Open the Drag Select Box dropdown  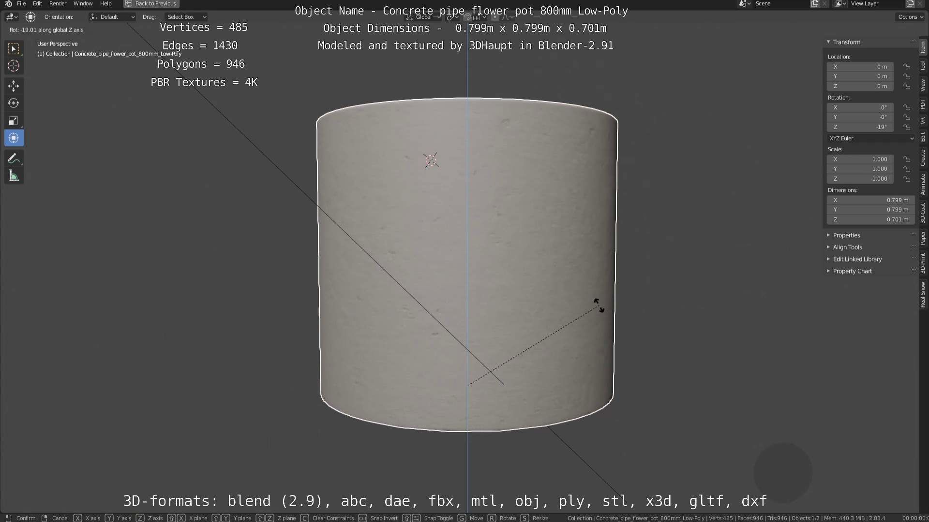(186, 17)
